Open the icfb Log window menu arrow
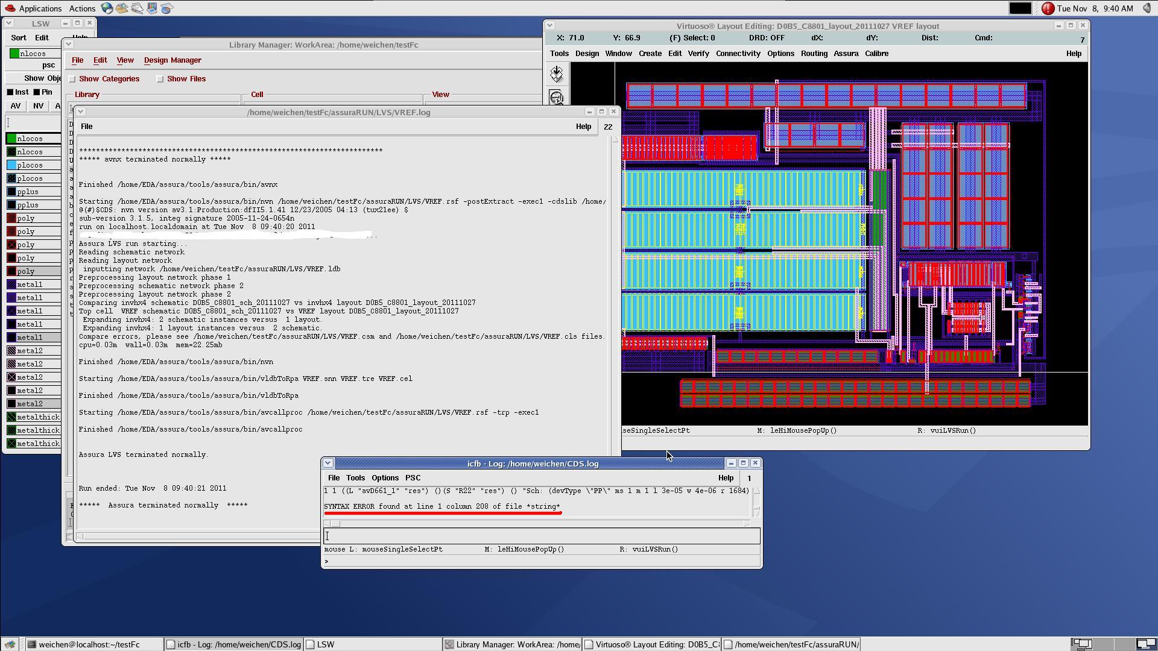Screen dimensions: 1158x651 click(x=327, y=464)
